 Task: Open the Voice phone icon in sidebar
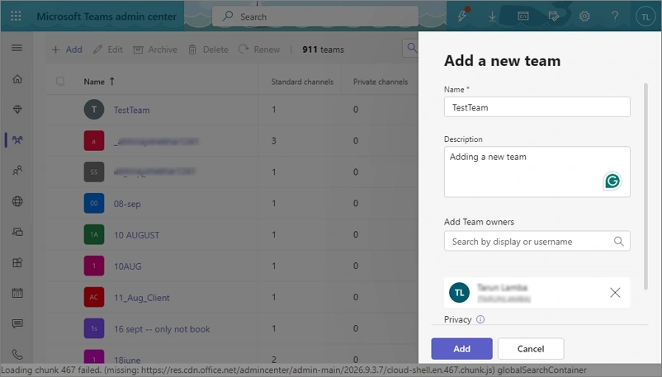(x=17, y=354)
